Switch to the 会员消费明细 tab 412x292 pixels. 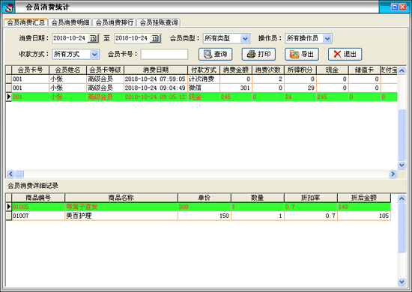[70, 22]
